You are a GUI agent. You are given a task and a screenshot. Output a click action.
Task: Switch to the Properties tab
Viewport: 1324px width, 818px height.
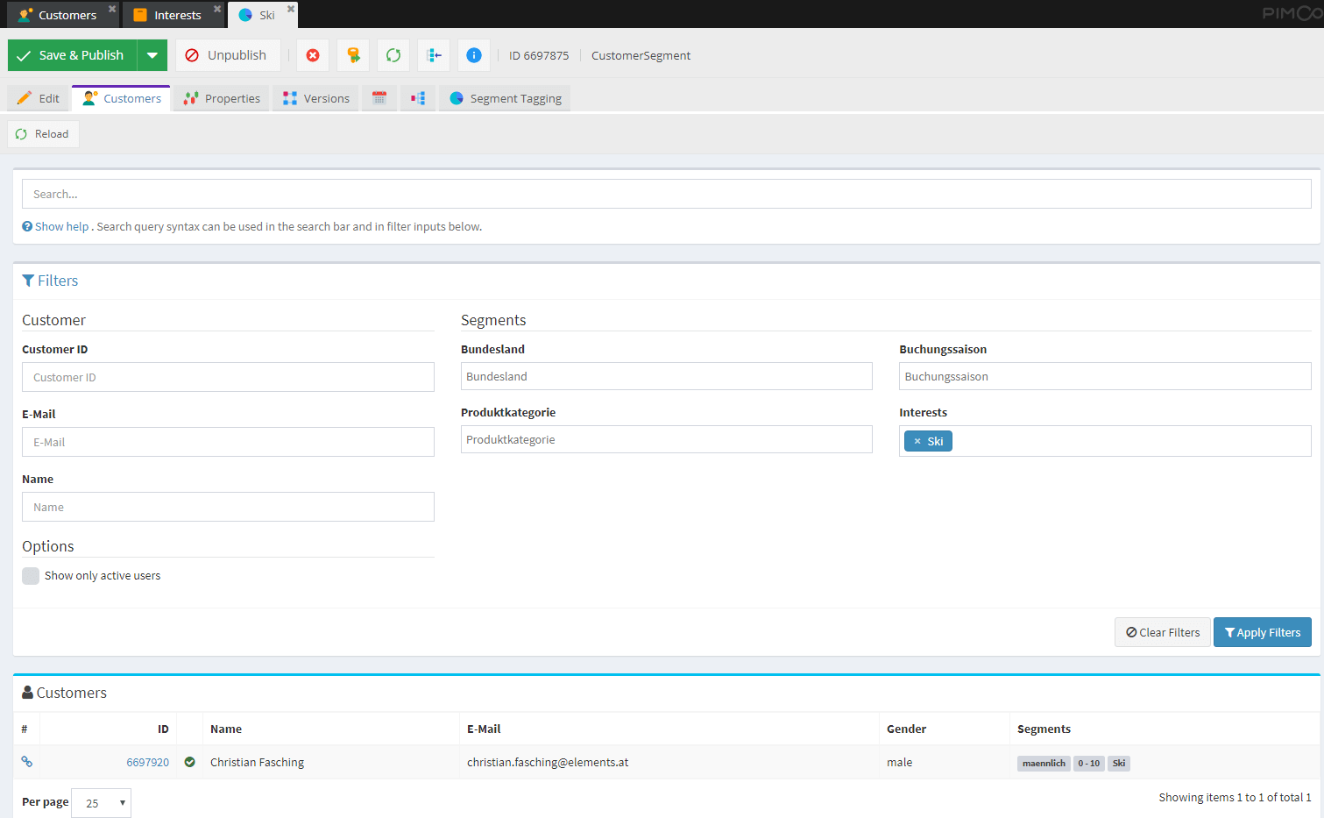[x=223, y=98]
